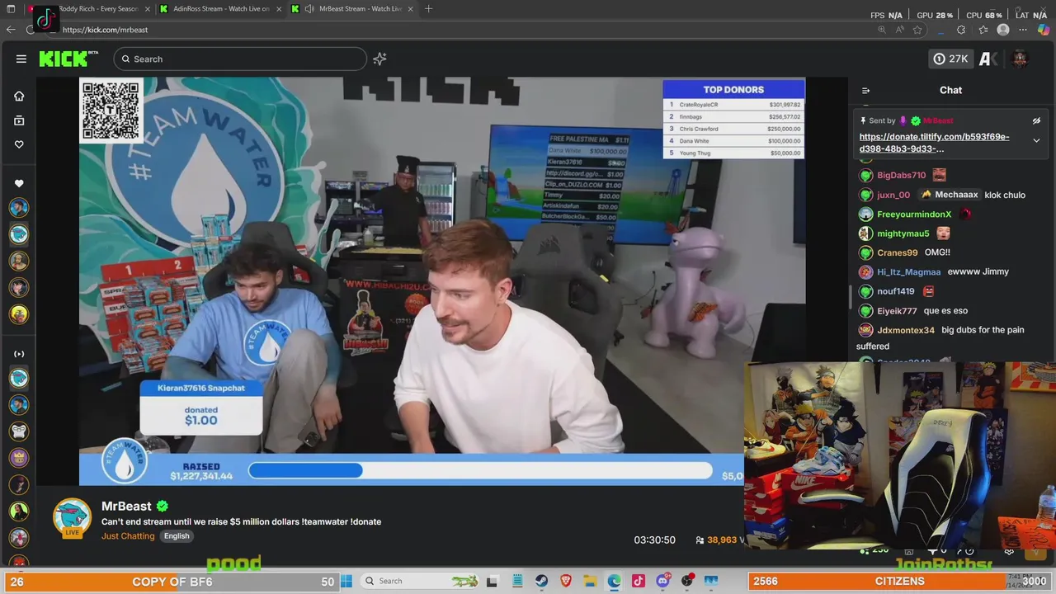Click nouf1419 username in chat
Image resolution: width=1056 pixels, height=594 pixels.
point(896,291)
